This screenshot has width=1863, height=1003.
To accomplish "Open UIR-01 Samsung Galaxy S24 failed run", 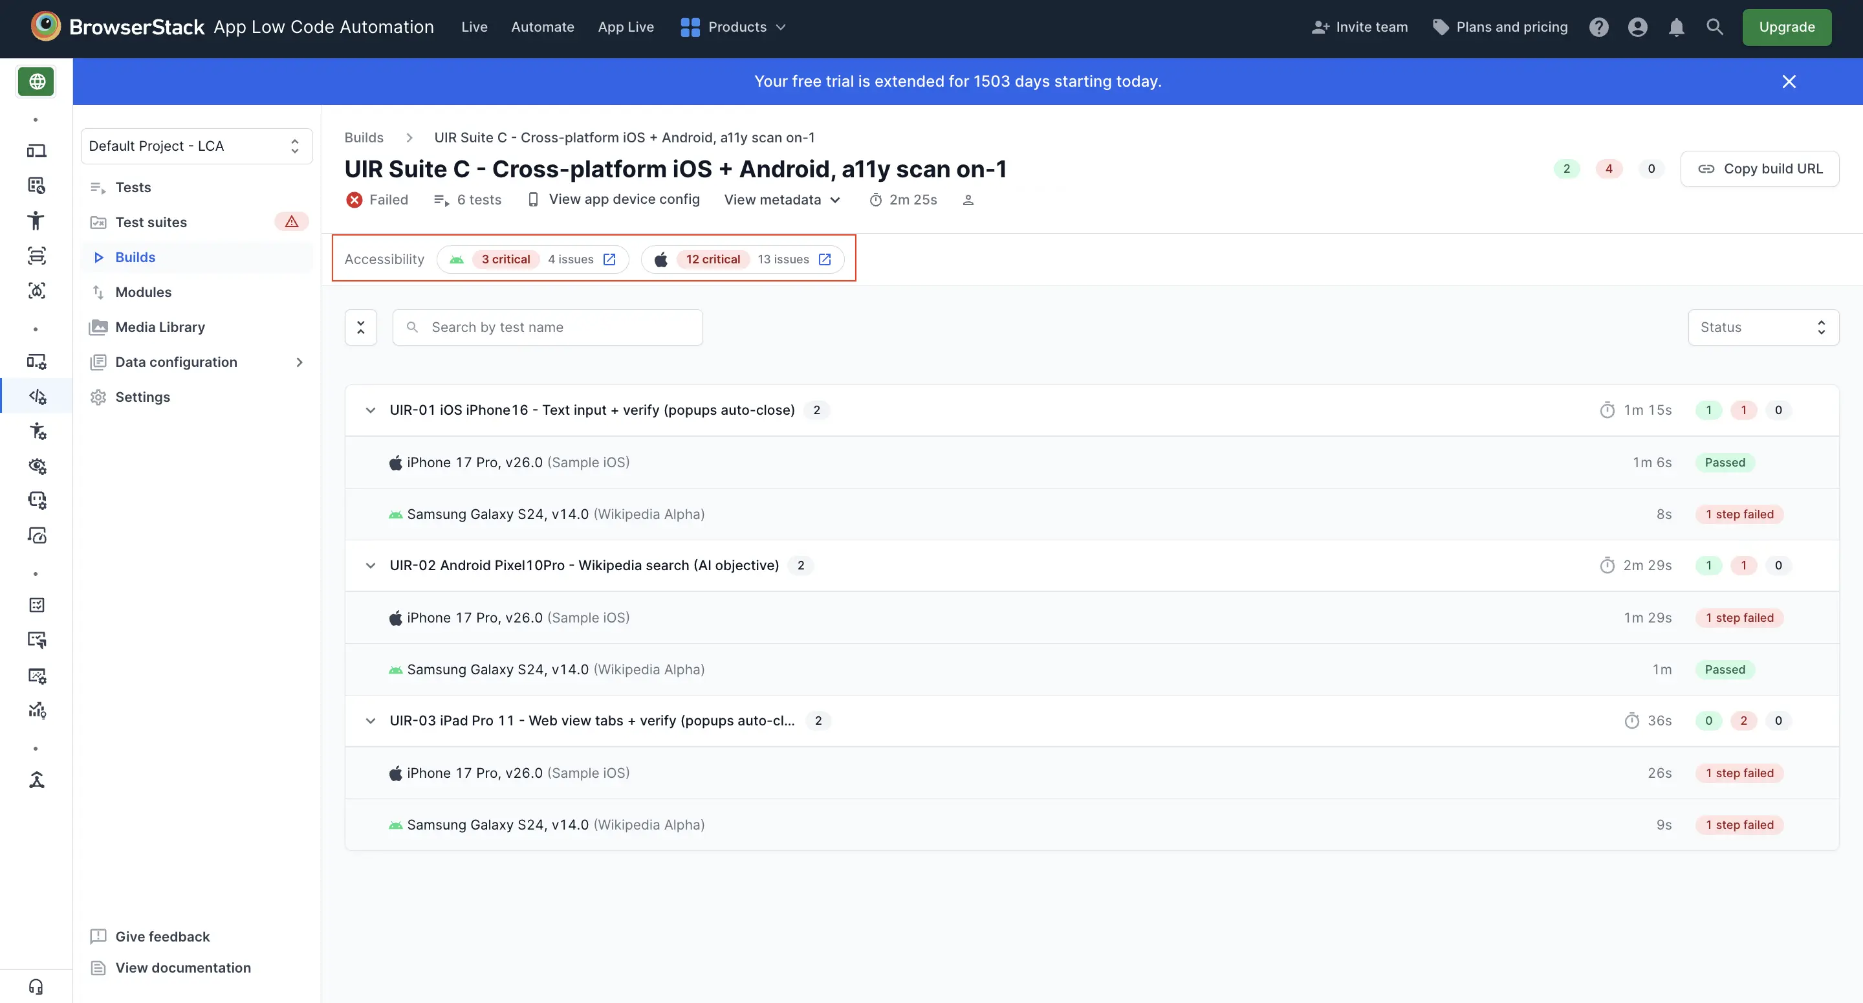I will tap(1092, 514).
